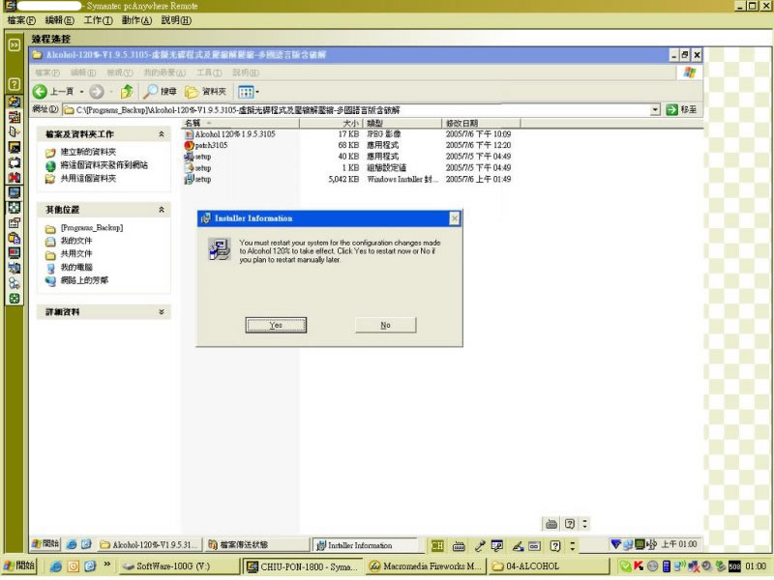The width and height of the screenshot is (774, 580).
Task: Open the Back button history dropdown arrow
Action: [x=81, y=92]
